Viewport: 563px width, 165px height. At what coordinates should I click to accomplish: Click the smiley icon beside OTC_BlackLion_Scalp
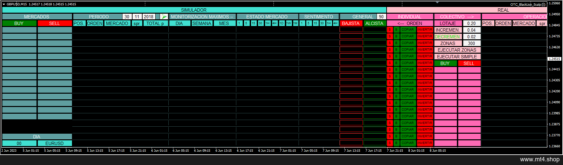point(544,5)
